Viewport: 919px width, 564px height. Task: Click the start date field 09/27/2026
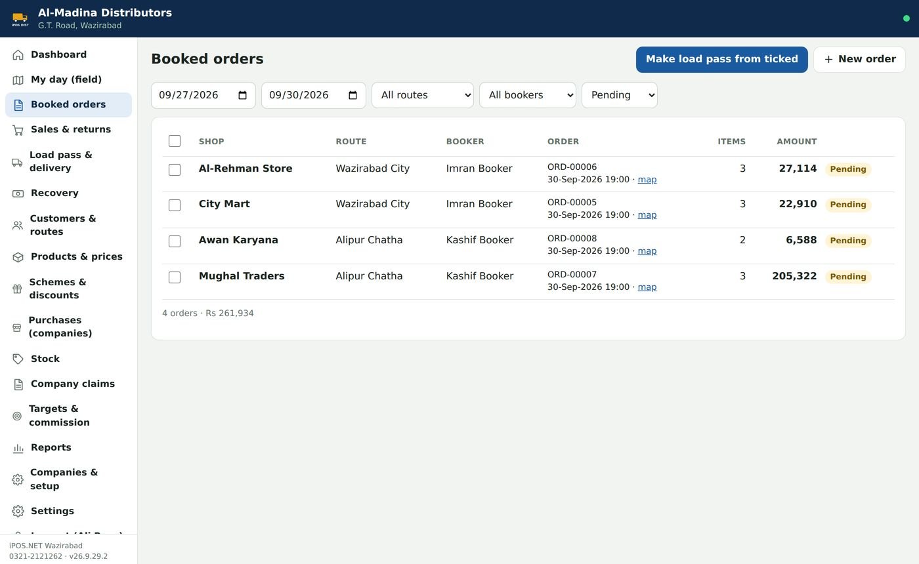[x=203, y=95]
